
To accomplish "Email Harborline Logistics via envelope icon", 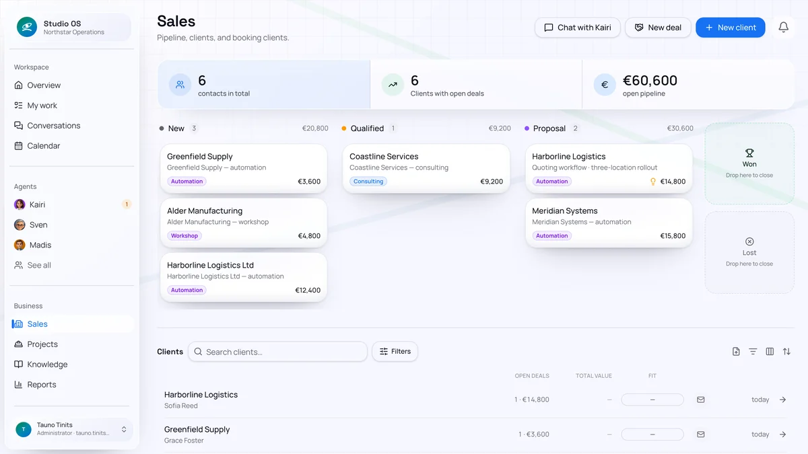I will point(701,400).
